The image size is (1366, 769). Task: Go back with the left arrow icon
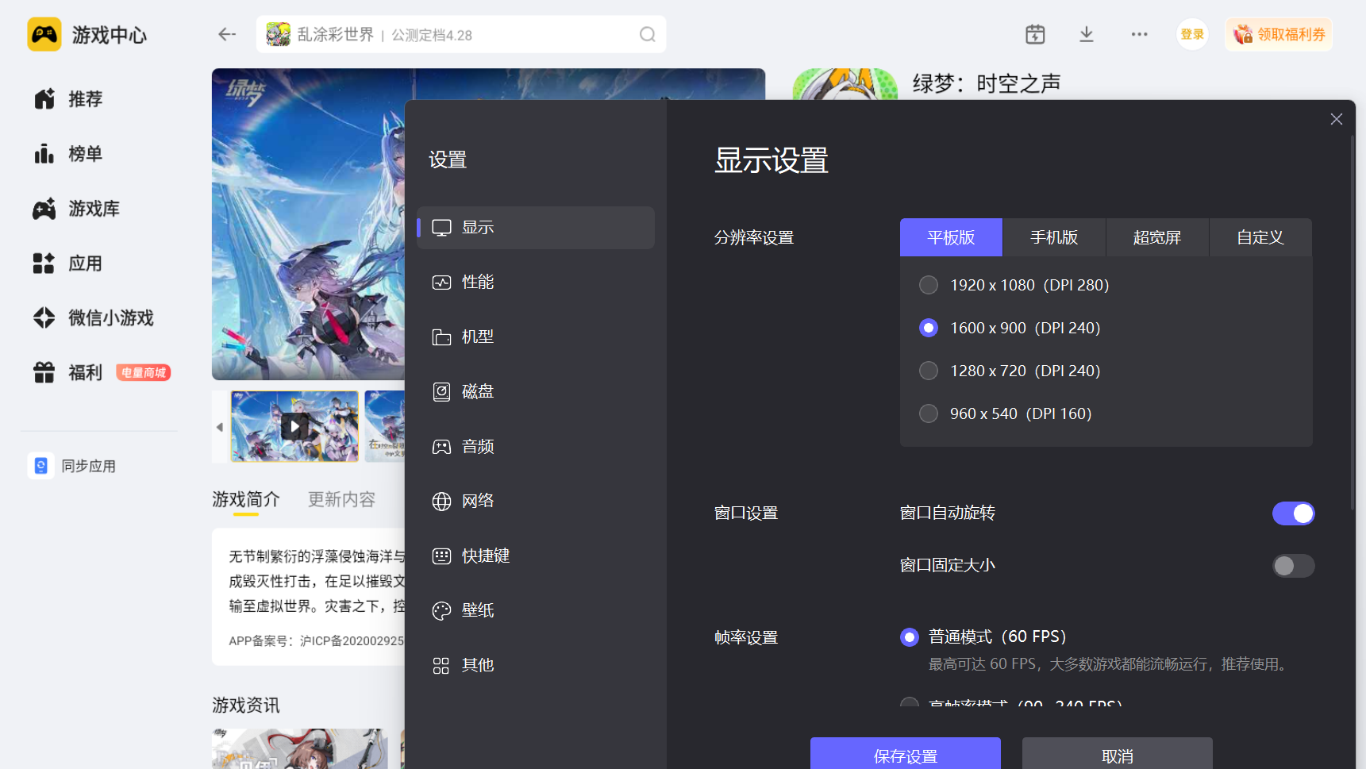click(227, 34)
